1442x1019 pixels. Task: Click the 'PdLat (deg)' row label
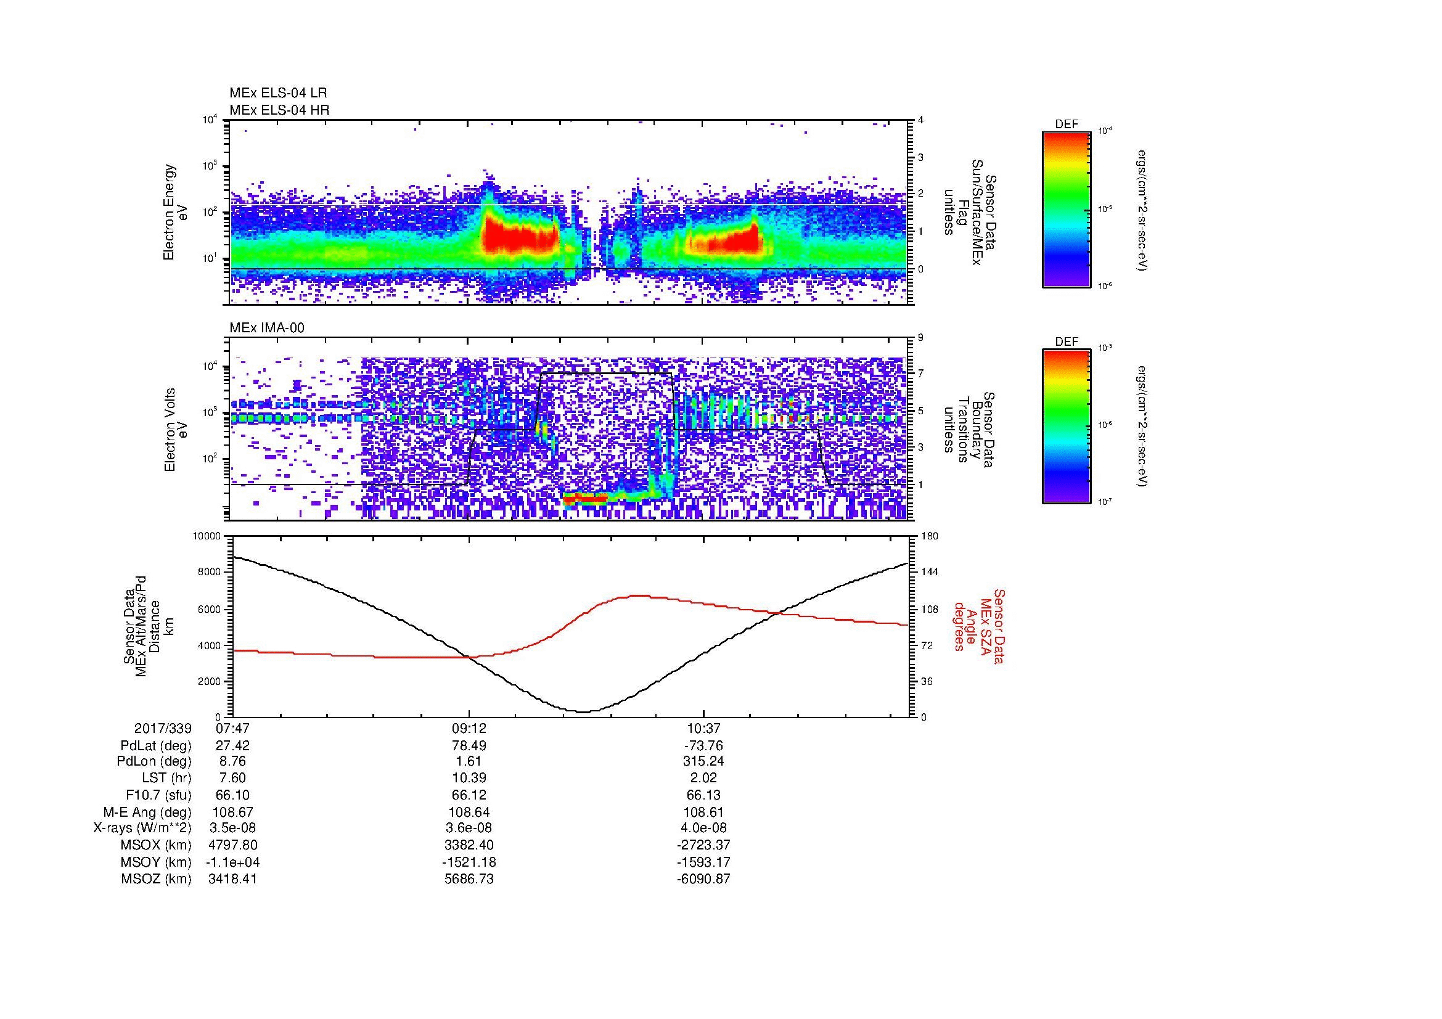pyautogui.click(x=156, y=746)
